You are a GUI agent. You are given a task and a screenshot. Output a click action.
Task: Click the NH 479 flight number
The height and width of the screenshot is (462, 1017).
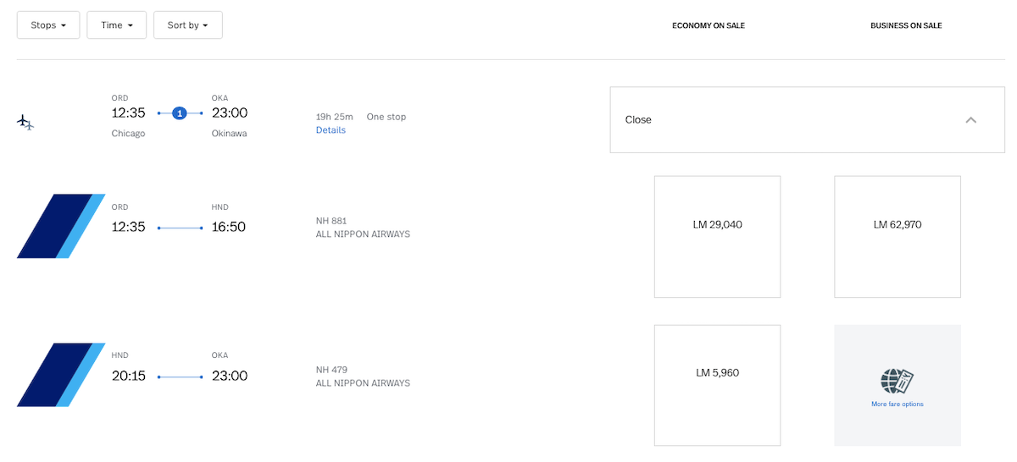tap(331, 370)
